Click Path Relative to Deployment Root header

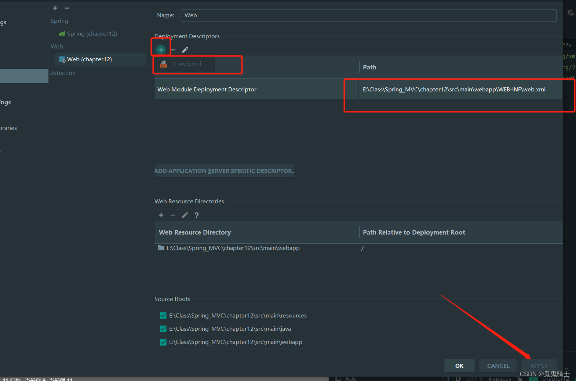[461, 232]
